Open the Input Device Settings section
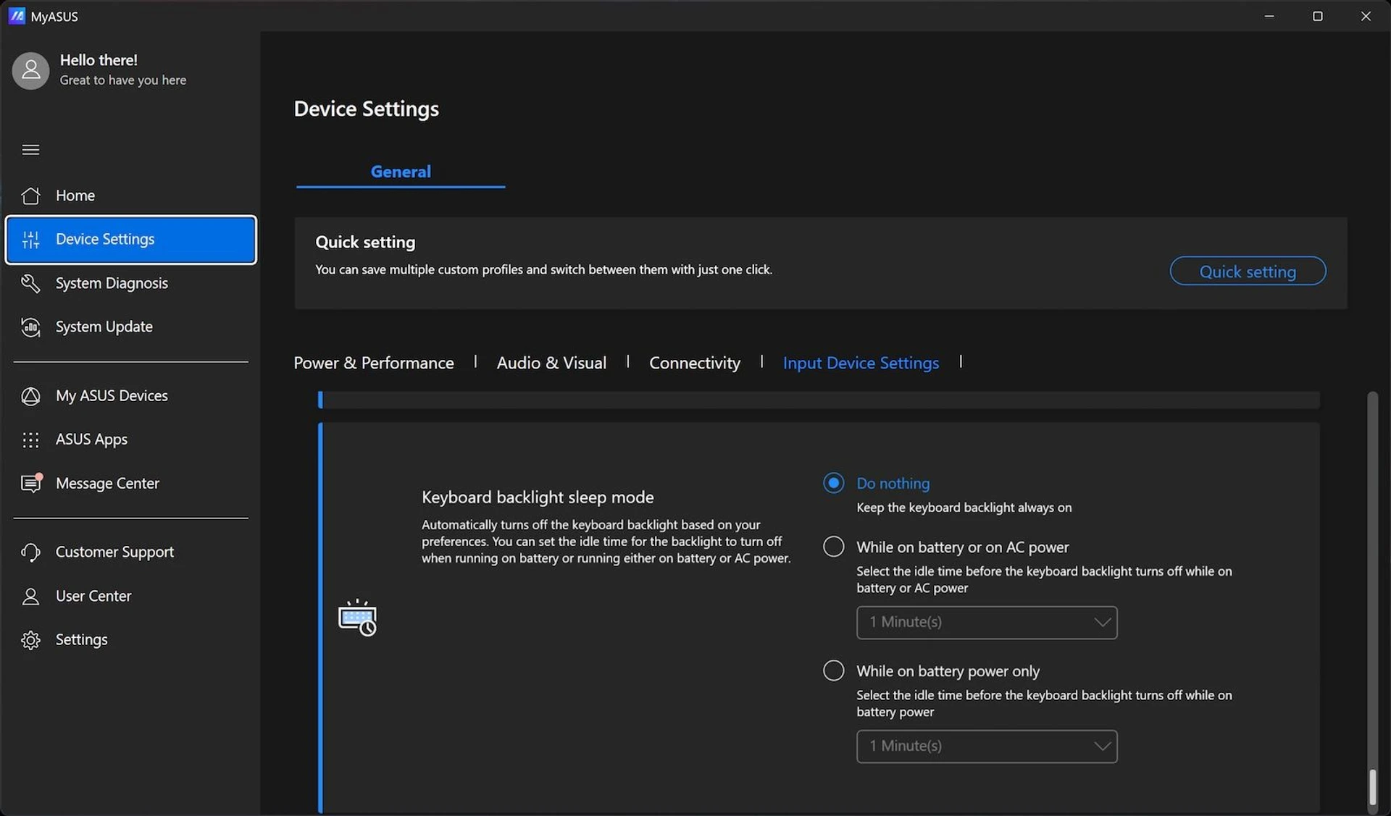This screenshot has width=1391, height=816. tap(861, 363)
